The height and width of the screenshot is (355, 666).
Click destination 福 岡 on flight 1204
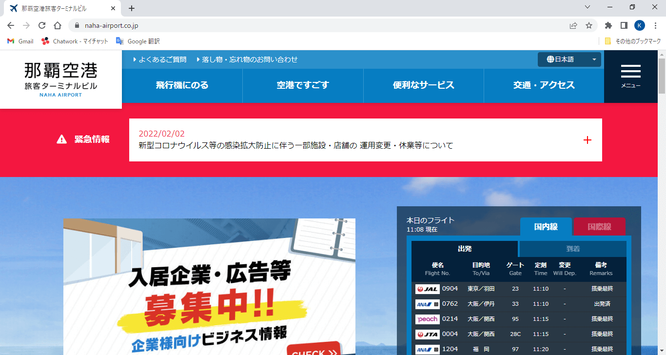click(481, 349)
